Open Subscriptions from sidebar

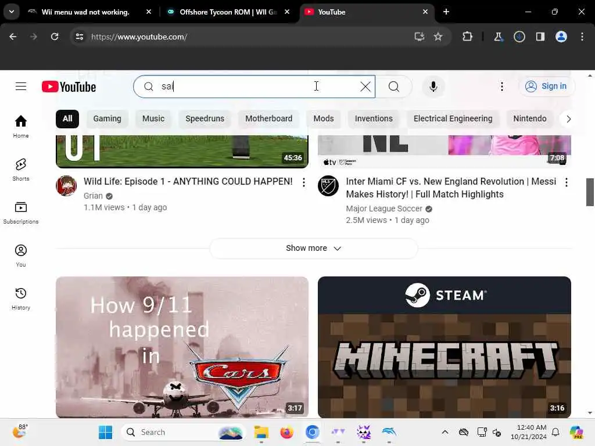point(21,213)
